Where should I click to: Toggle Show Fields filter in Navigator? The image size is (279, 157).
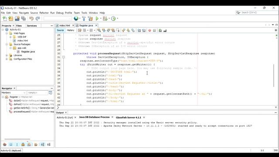click(x=11, y=144)
